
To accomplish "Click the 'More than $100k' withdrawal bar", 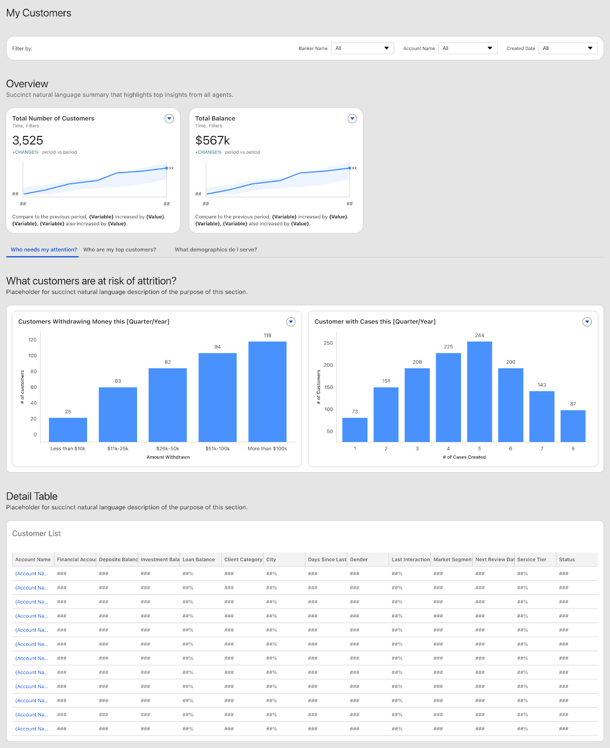I will pos(267,392).
